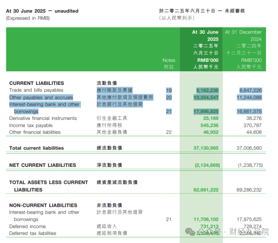
Task: Click Other payables and accruals label
Action: click(x=41, y=97)
